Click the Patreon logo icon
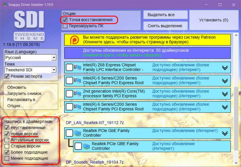Viewport: 241px width, 167px height. point(74,40)
